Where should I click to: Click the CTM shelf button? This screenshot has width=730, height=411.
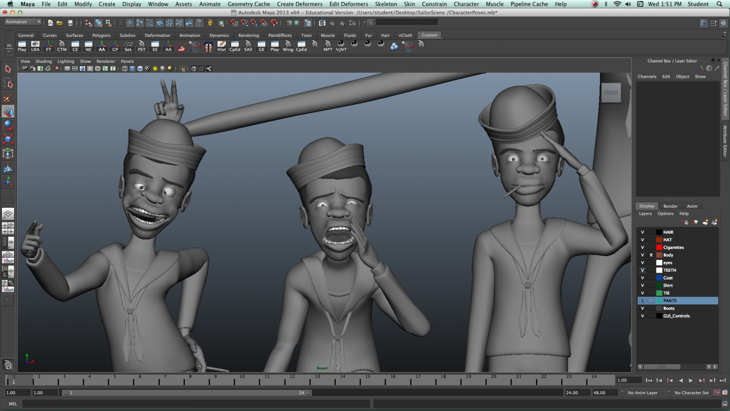click(62, 46)
